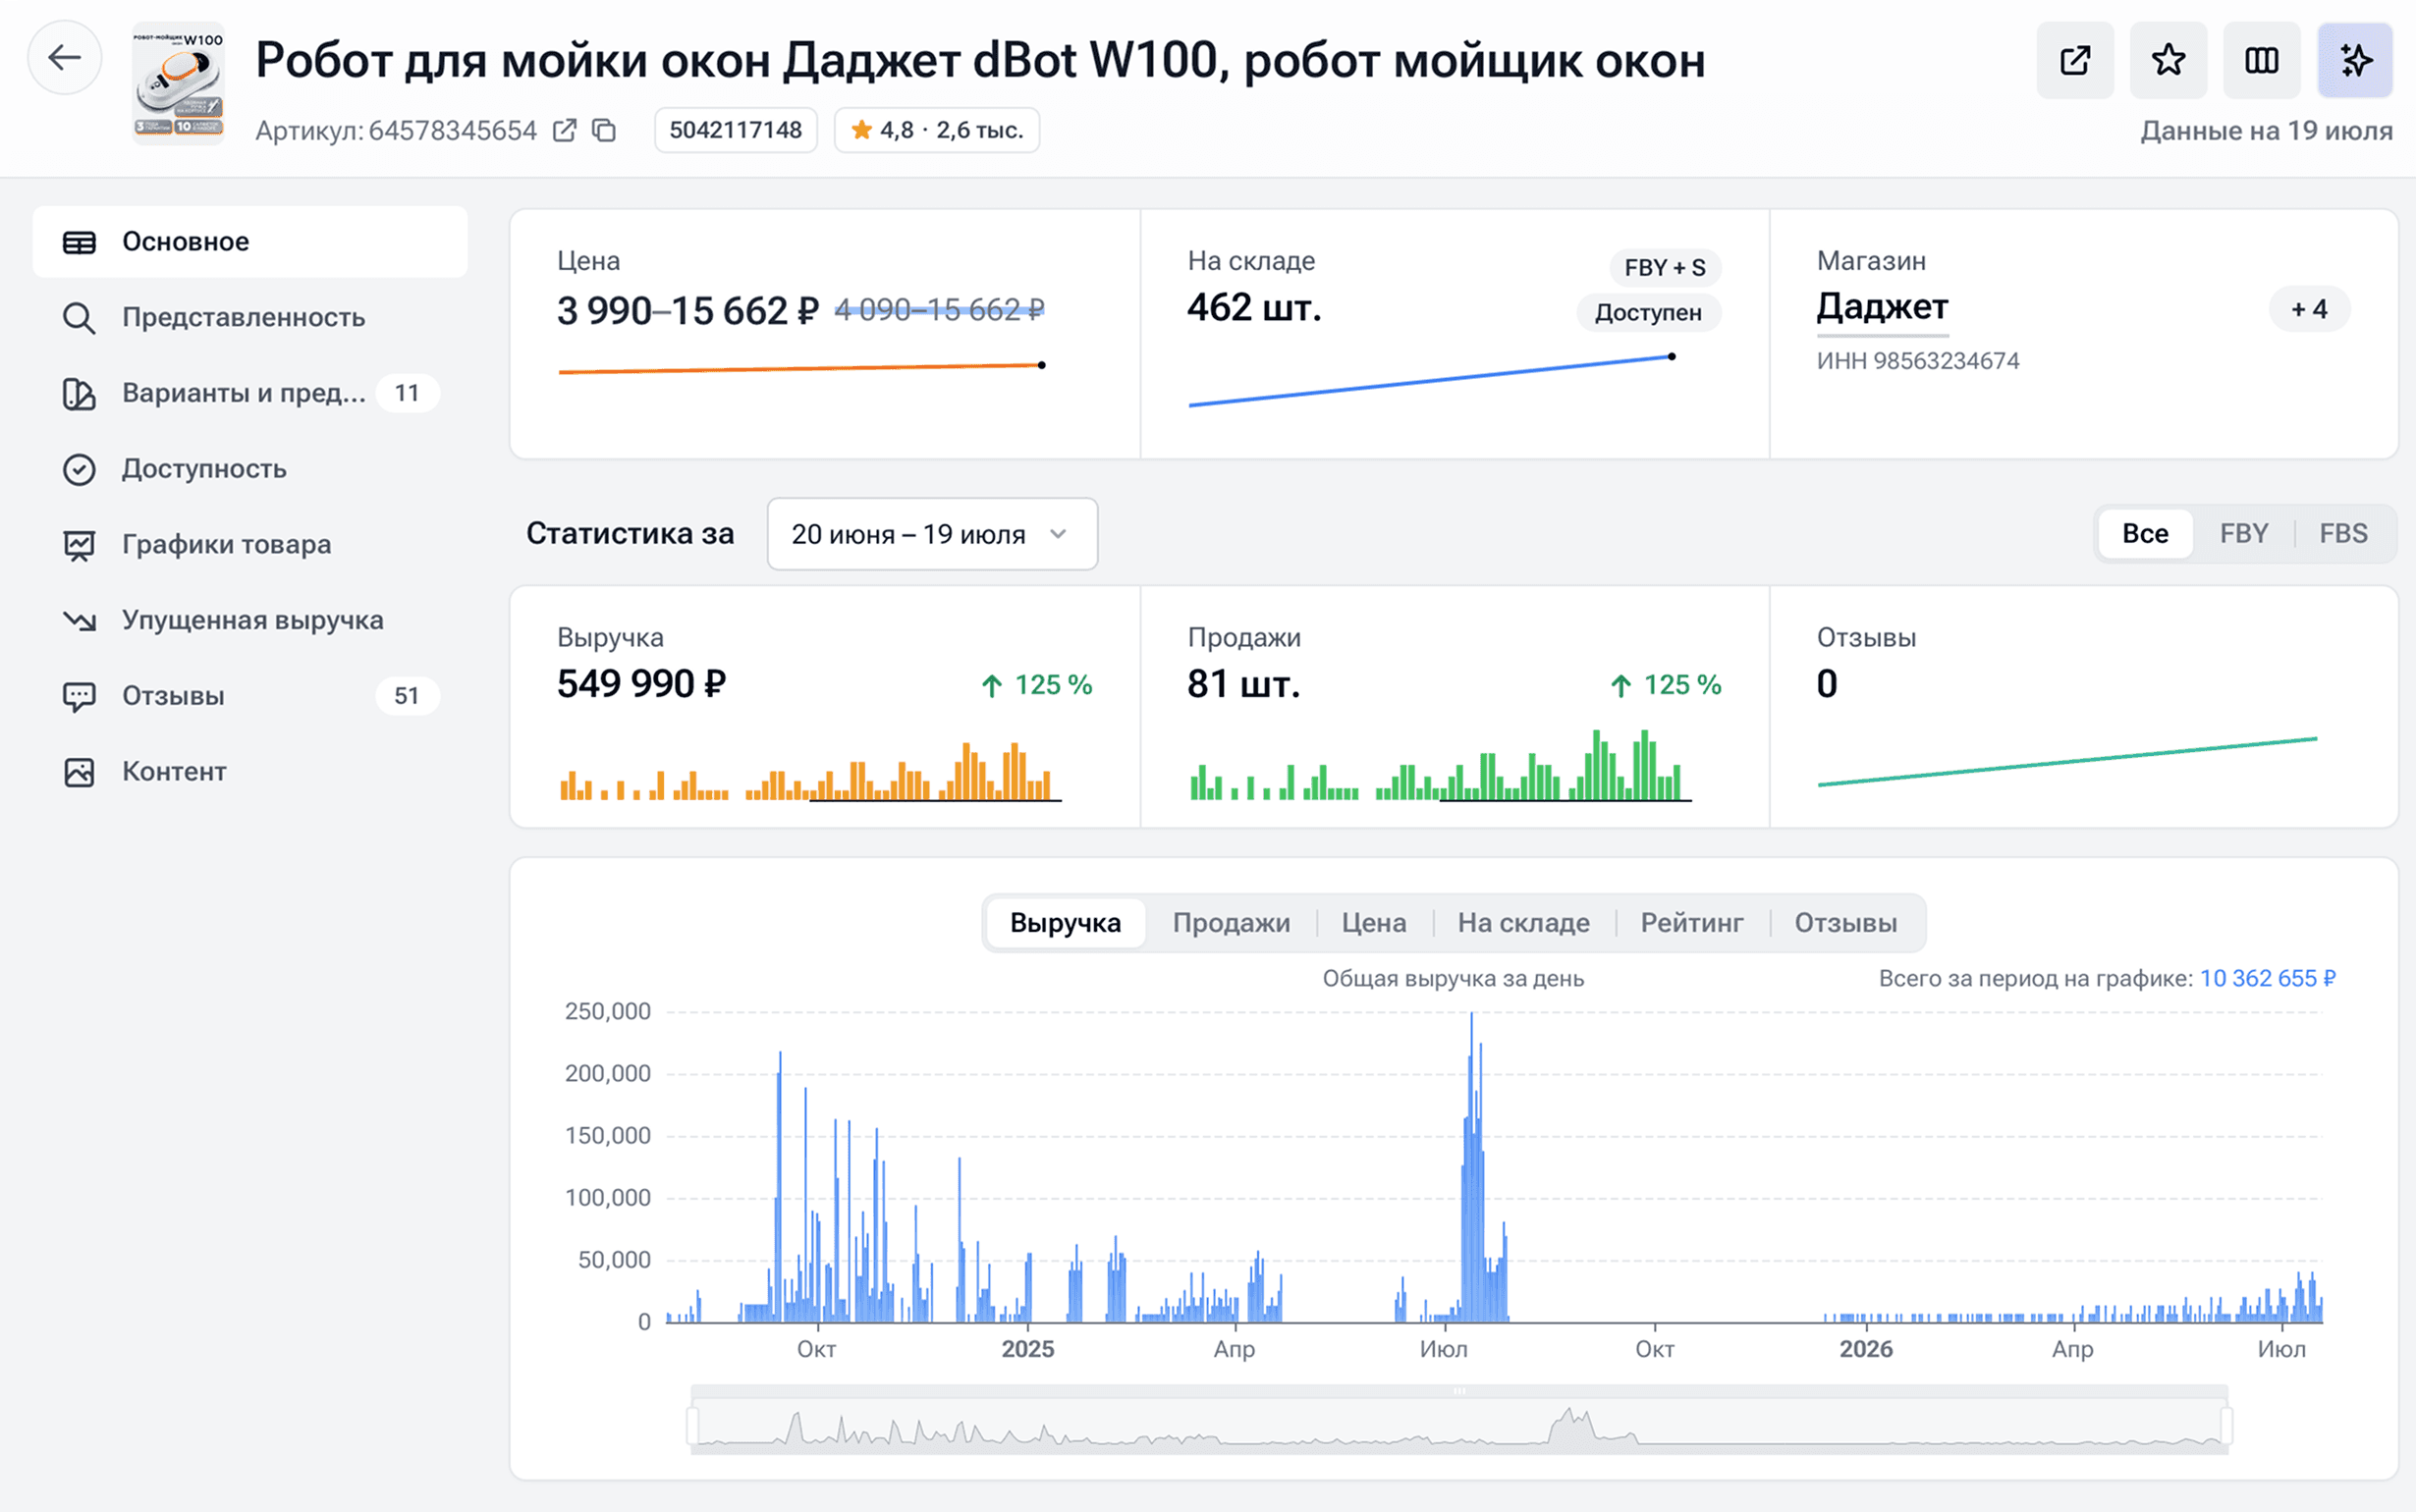Click the AI sparkle icon button
Viewport: 2416px width, 1512px height.
[2355, 60]
